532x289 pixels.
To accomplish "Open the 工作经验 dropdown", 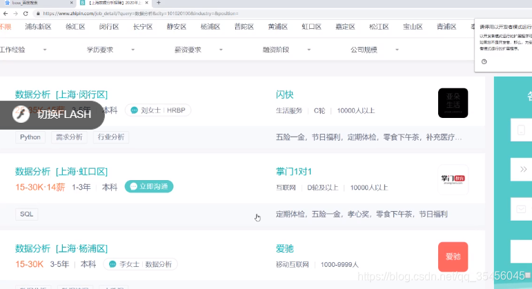I will tap(23, 50).
